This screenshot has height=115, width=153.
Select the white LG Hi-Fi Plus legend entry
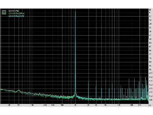pos(14,11)
